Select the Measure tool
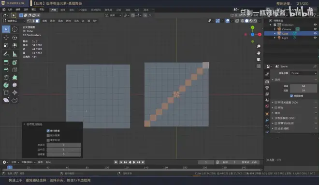 (x=14, y=54)
